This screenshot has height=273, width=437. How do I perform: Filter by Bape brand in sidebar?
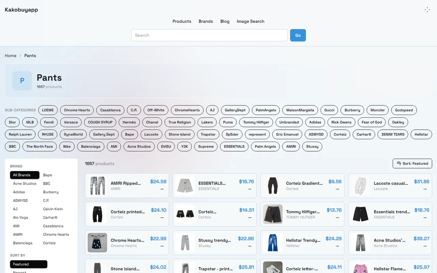47,175
